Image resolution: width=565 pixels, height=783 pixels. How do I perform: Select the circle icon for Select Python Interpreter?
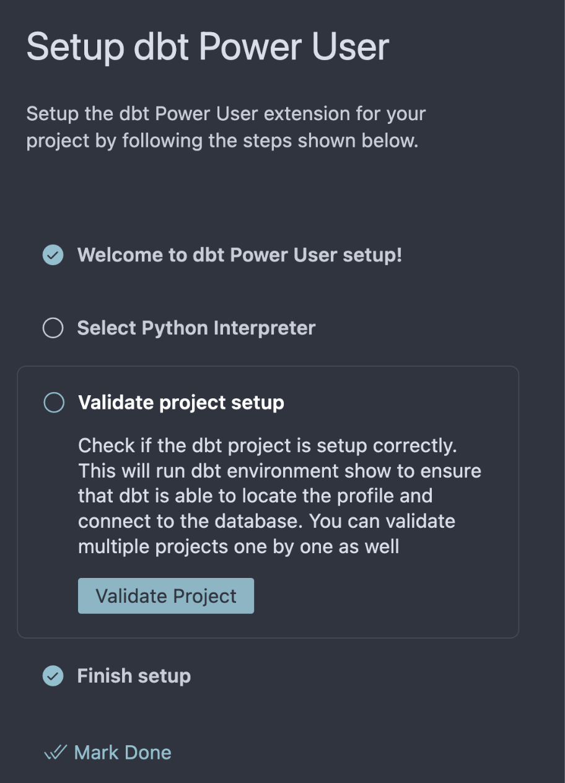(x=53, y=328)
